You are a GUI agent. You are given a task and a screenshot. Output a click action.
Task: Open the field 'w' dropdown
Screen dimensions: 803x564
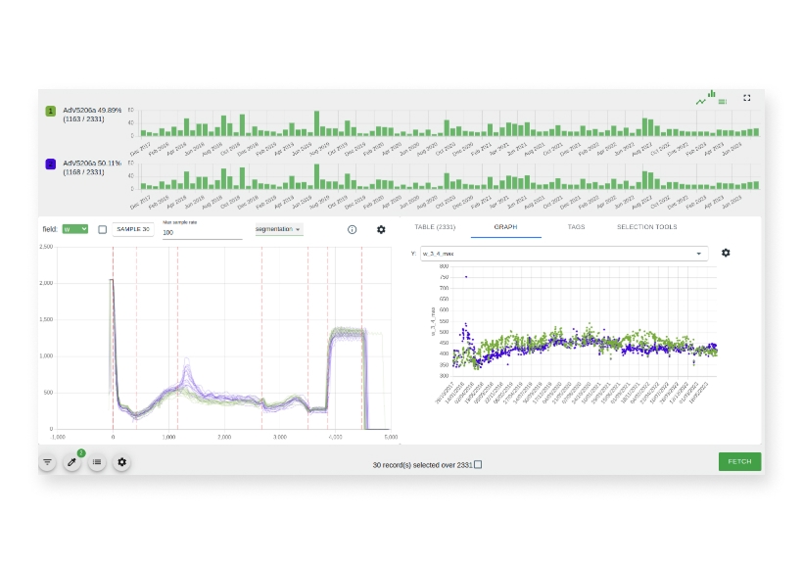click(75, 229)
